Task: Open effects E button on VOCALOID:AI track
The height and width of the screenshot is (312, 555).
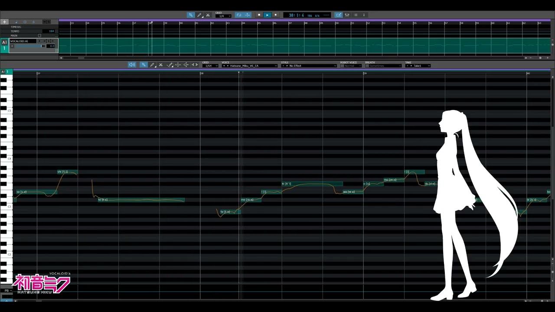Action: [x=40, y=41]
